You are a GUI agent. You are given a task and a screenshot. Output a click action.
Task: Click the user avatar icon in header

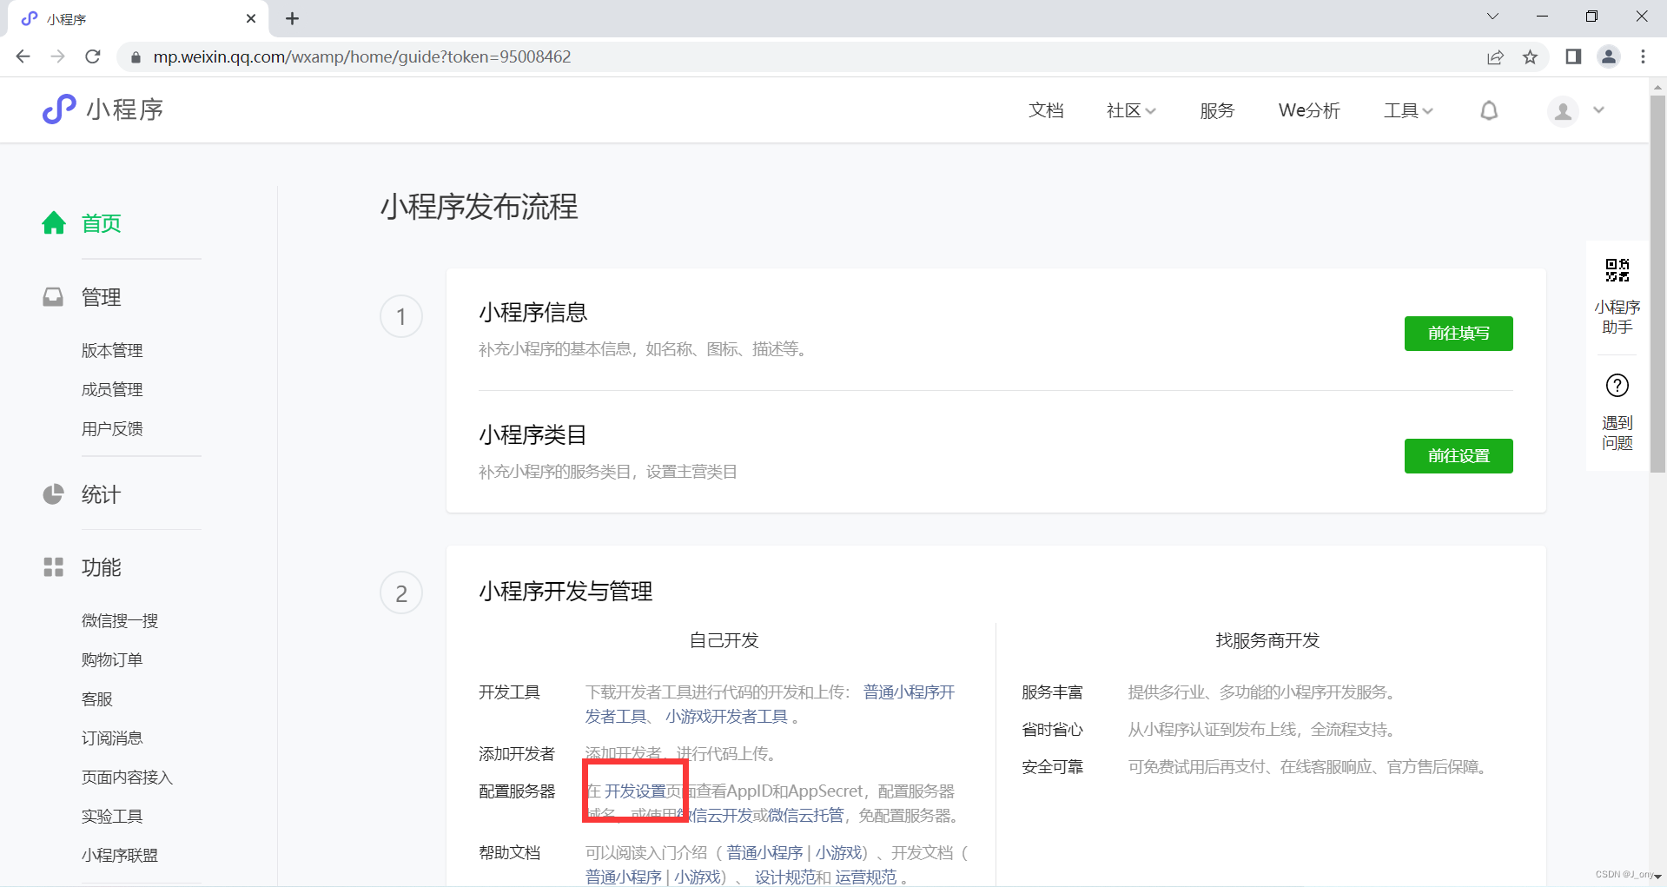[1563, 111]
